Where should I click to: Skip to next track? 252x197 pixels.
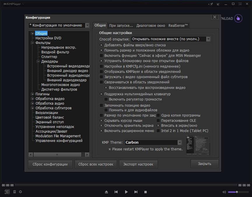pyautogui.click(x=136, y=192)
